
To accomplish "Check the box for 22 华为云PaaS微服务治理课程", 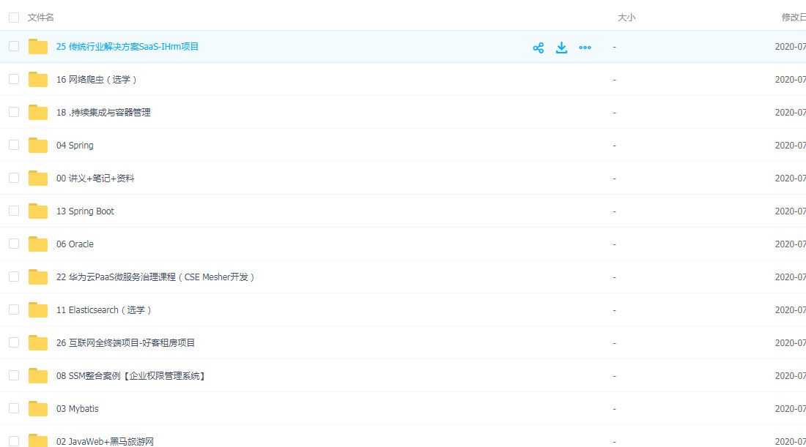I will click(14, 277).
